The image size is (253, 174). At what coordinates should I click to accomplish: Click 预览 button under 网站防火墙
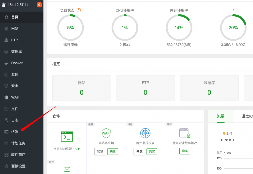tap(100, 152)
